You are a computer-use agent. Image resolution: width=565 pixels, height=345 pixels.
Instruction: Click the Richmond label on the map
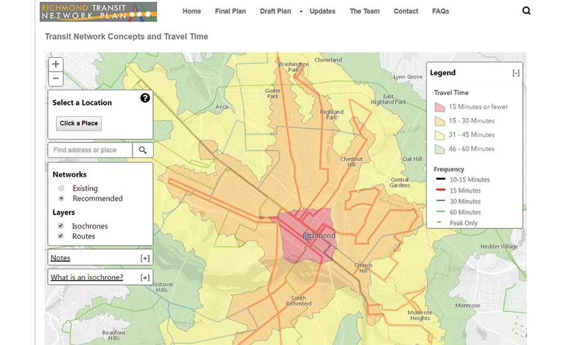320,236
